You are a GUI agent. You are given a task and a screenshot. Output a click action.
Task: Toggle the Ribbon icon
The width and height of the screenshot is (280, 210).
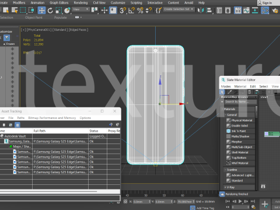(237, 10)
